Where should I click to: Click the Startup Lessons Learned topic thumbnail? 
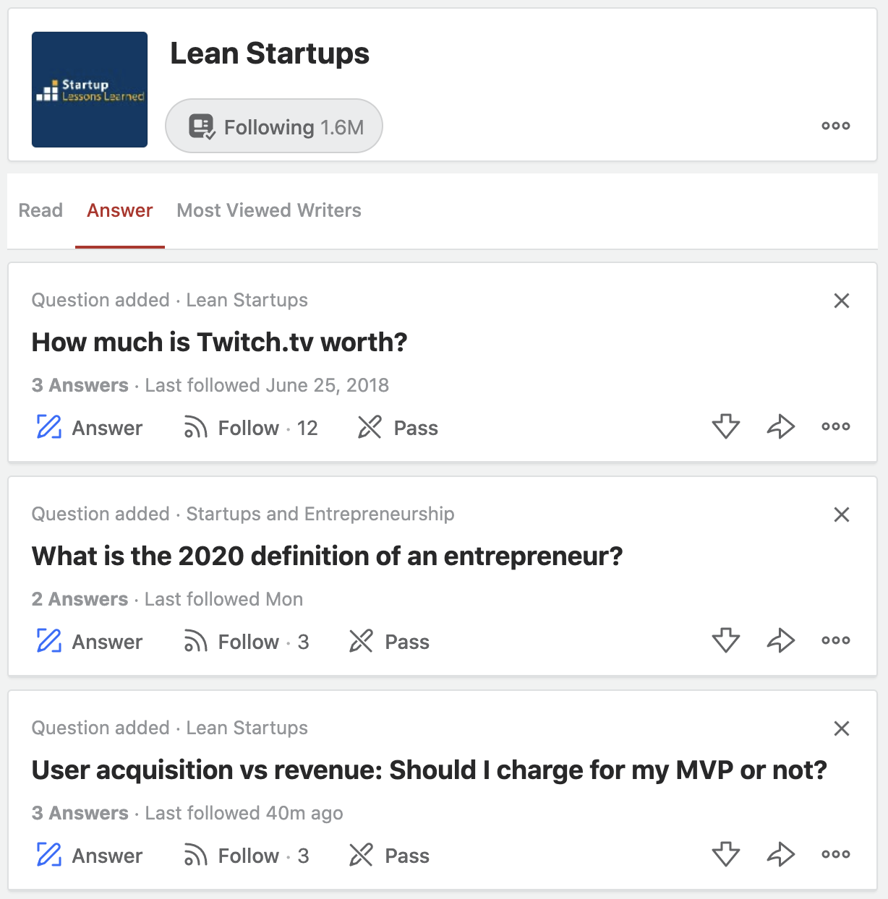tap(90, 90)
